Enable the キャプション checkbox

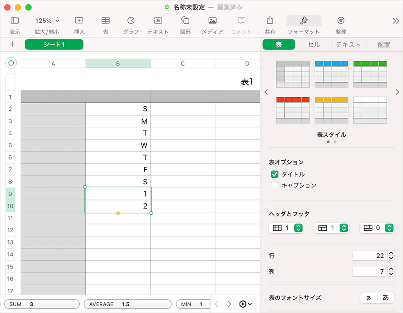[x=275, y=185]
